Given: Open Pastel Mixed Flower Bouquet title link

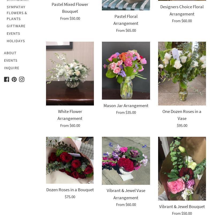Looking at the screenshot, I should pyautogui.click(x=70, y=8).
